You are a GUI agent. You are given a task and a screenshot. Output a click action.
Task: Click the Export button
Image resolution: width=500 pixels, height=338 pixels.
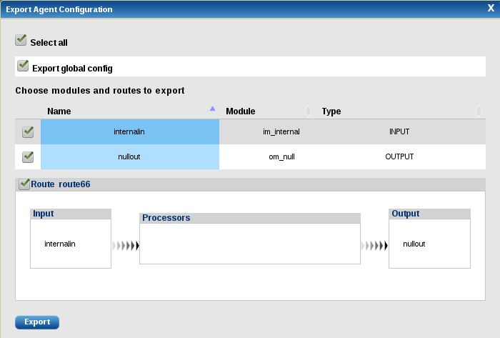[x=37, y=322]
